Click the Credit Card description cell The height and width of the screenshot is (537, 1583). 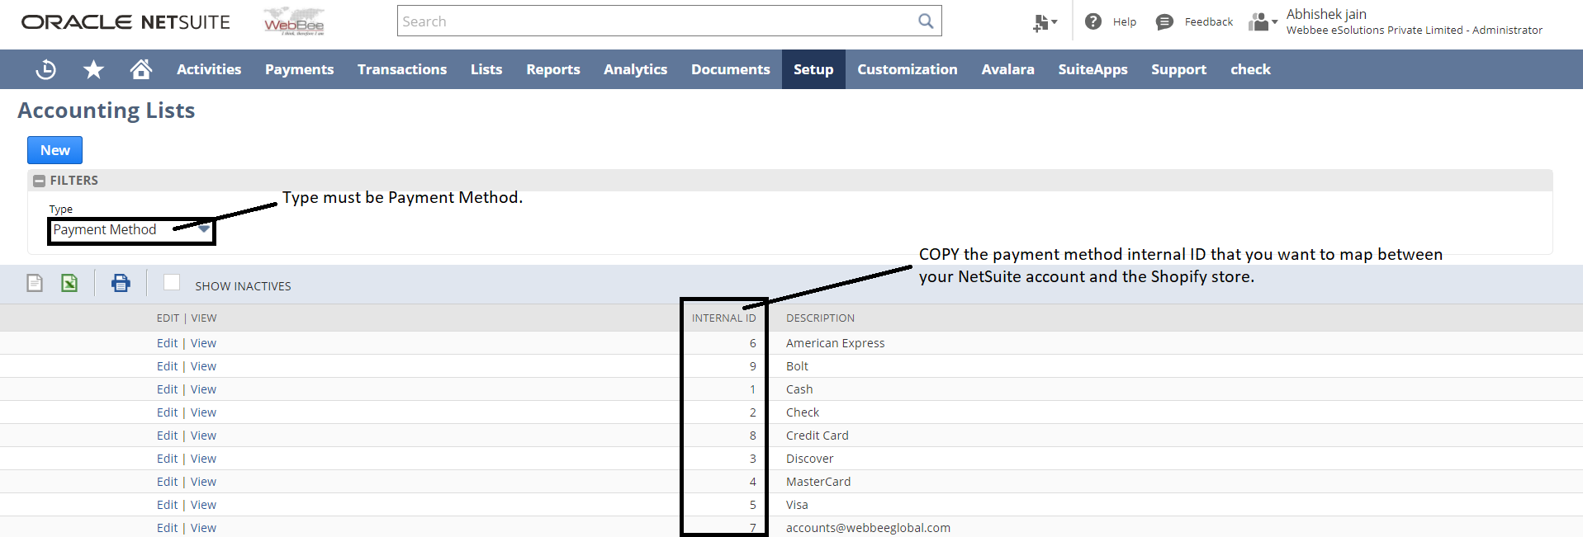(817, 436)
